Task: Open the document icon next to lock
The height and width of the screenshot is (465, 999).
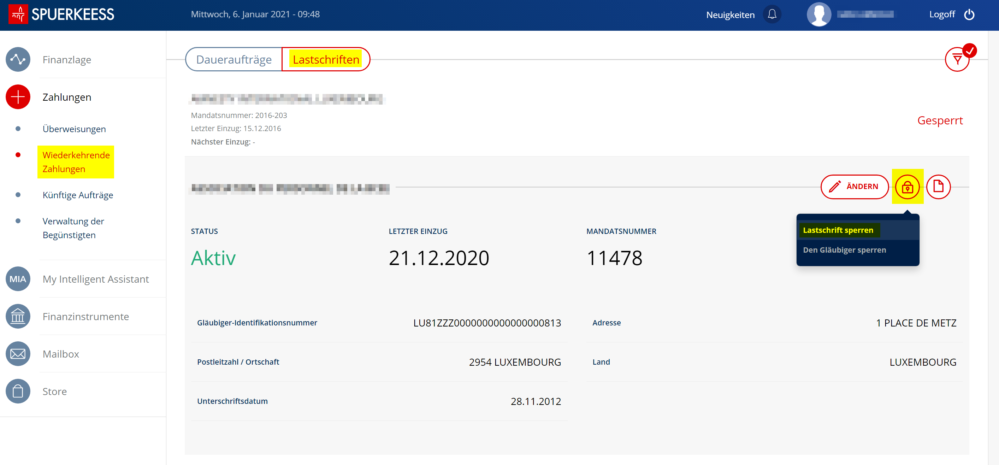Action: tap(938, 187)
